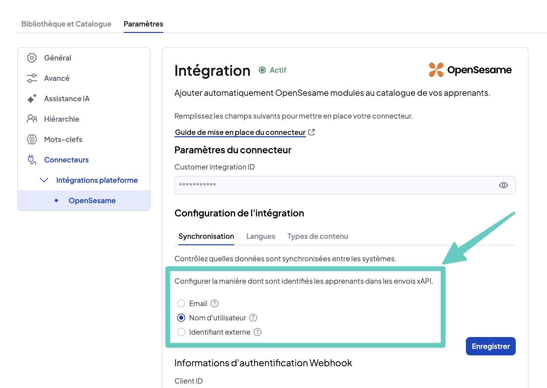
Task: Click the Intégration heading
Action: (x=212, y=71)
